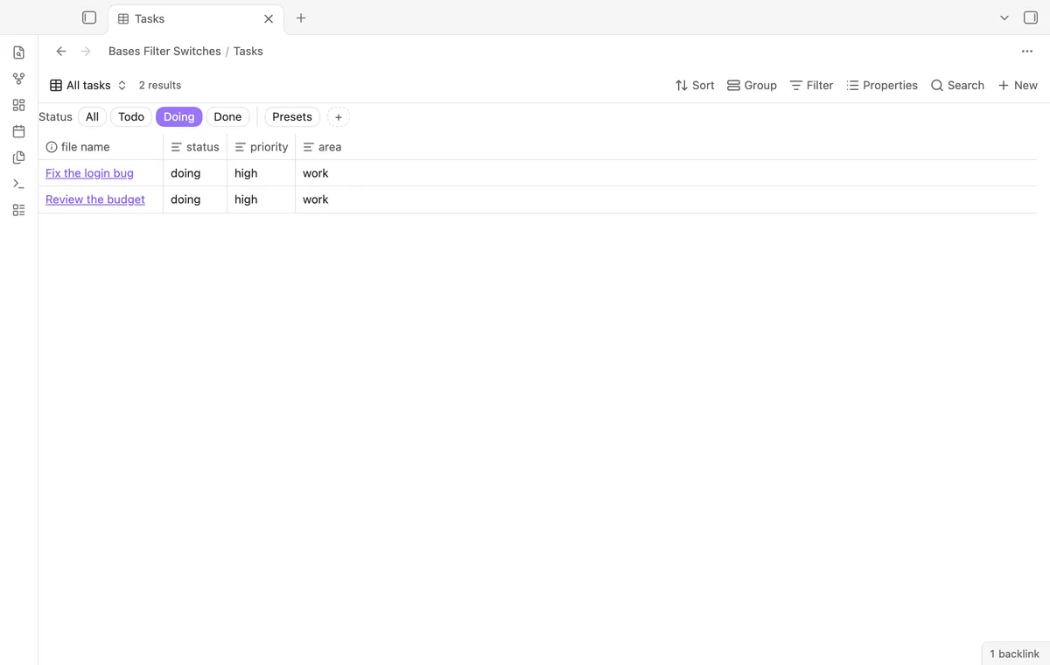Toggle the Doing status filter
This screenshot has height=665, width=1050.
click(179, 116)
